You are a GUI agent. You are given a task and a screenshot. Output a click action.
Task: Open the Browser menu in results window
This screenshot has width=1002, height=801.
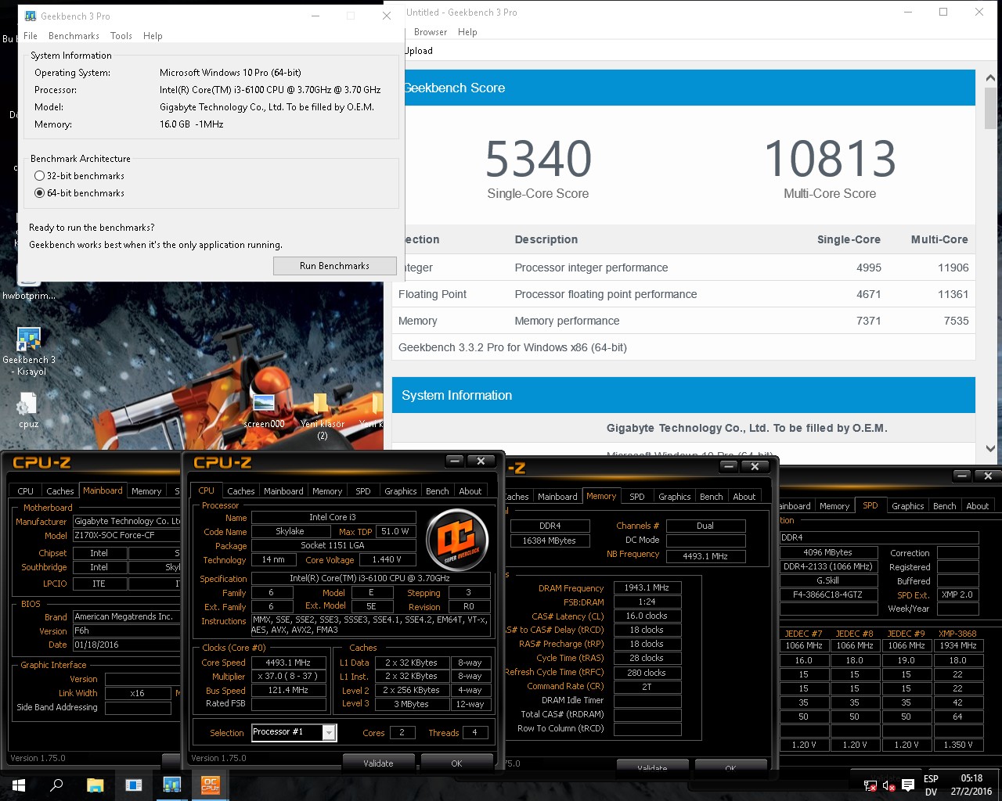(x=431, y=32)
